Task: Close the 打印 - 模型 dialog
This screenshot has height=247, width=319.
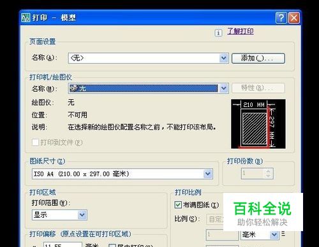Action: pos(294,18)
